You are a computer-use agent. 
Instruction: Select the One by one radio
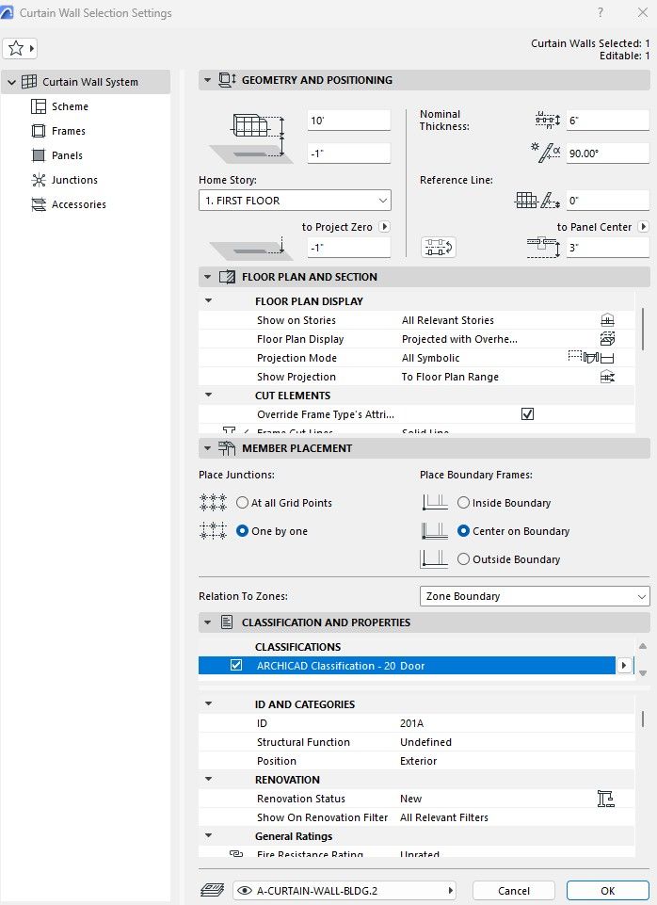click(x=242, y=531)
